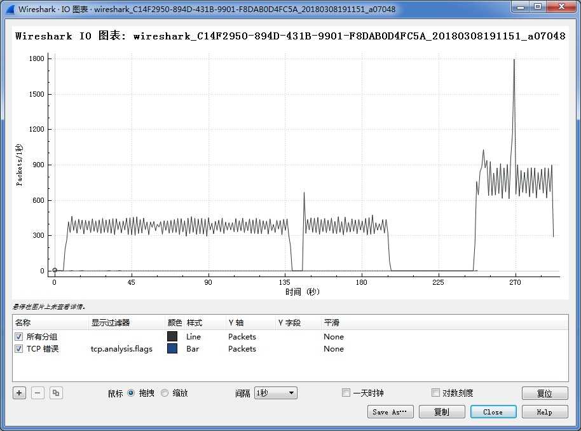The image size is (581, 431).
Task: Close the IO graph dialog via Close button
Action: [493, 412]
